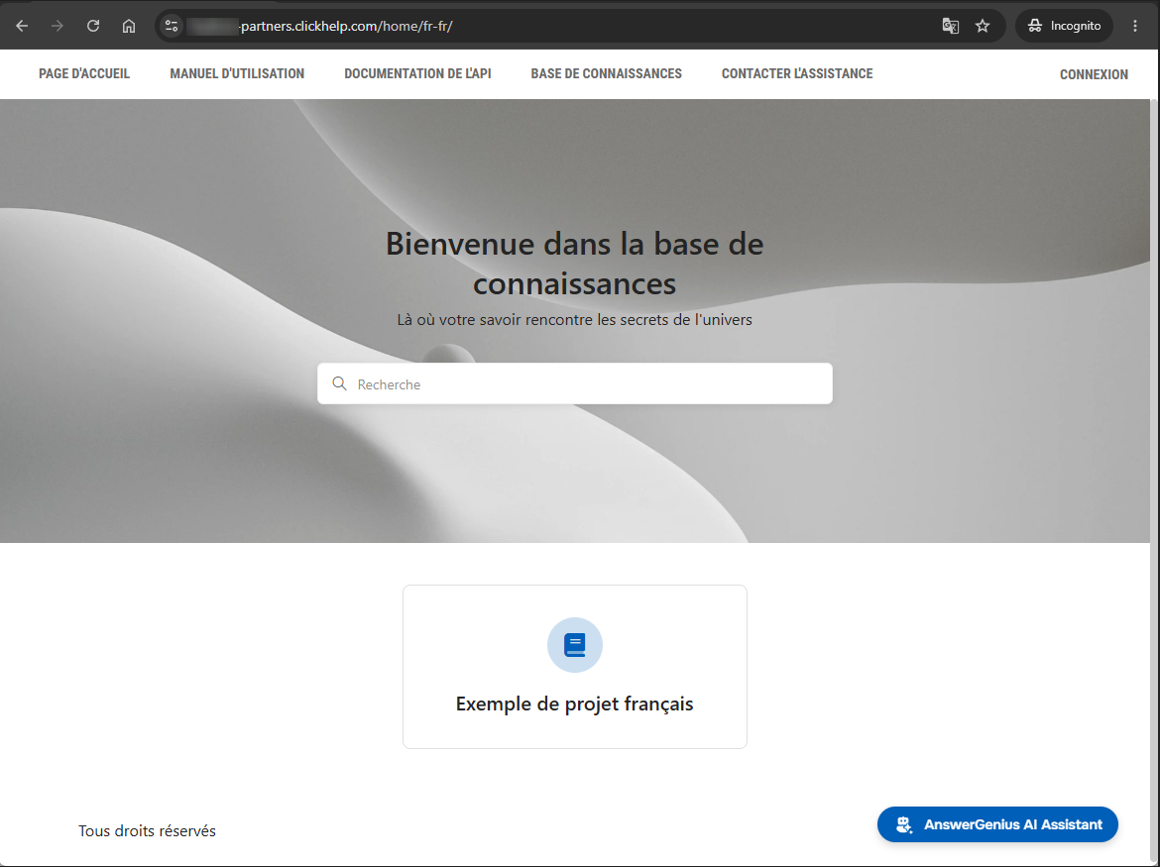The image size is (1160, 867).
Task: Open Exemple de projet français card title
Action: (575, 704)
